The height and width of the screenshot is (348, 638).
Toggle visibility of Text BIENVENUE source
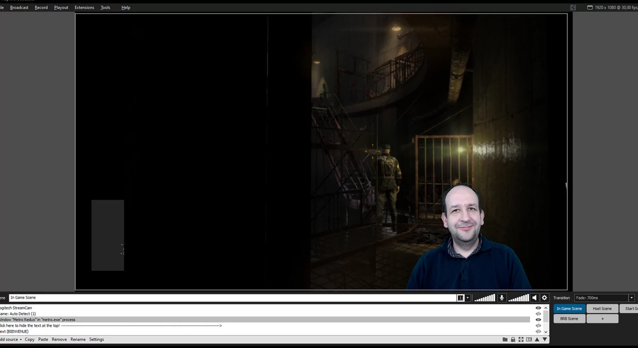(x=538, y=332)
